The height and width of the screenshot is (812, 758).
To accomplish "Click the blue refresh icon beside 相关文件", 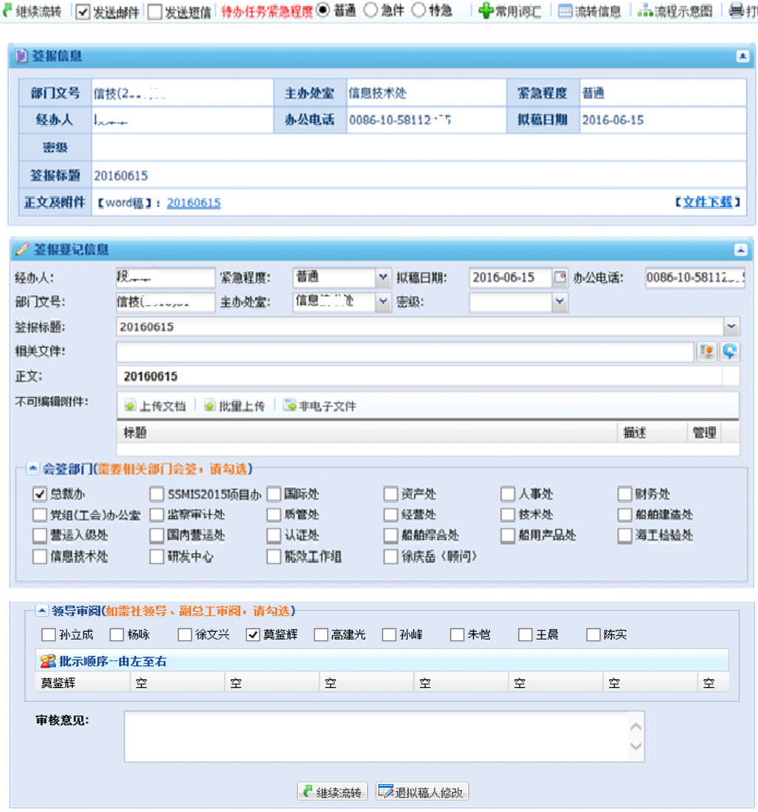I will point(729,352).
